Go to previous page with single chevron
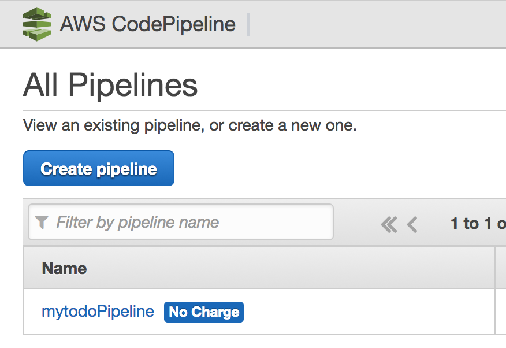The image size is (506, 348). [x=412, y=224]
